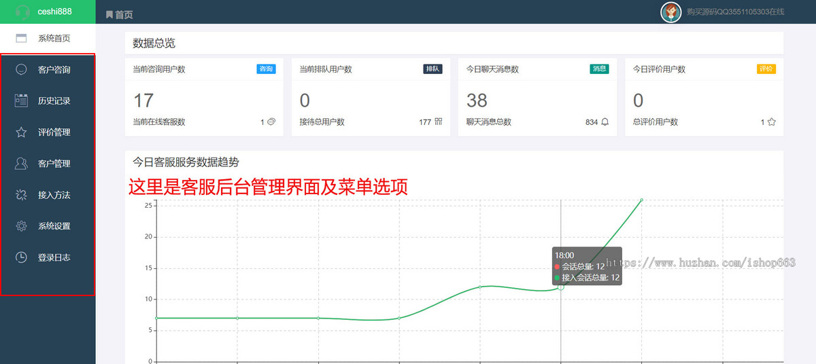Click the 总评价用户数 label
Screen dimensions: 816x364
(x=655, y=122)
